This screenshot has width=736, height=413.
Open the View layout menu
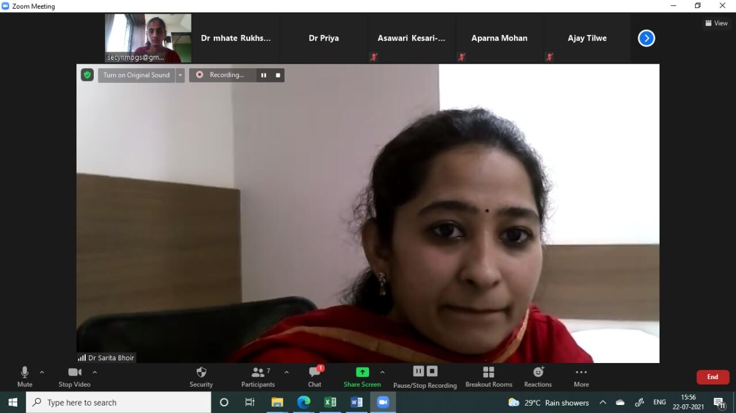click(x=716, y=24)
